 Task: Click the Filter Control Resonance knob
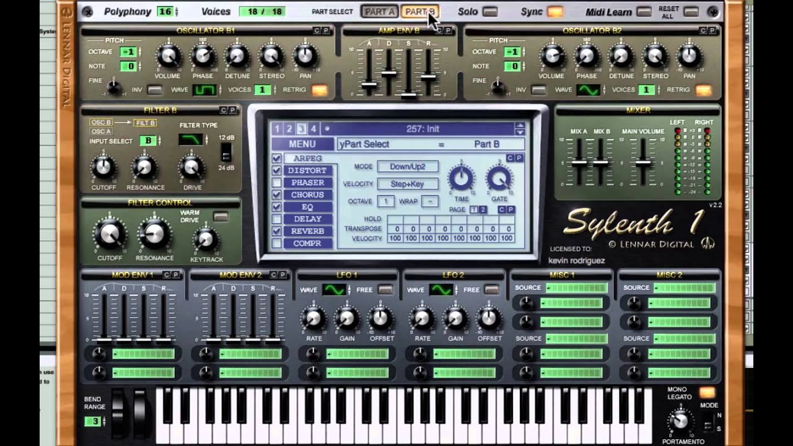(x=154, y=234)
